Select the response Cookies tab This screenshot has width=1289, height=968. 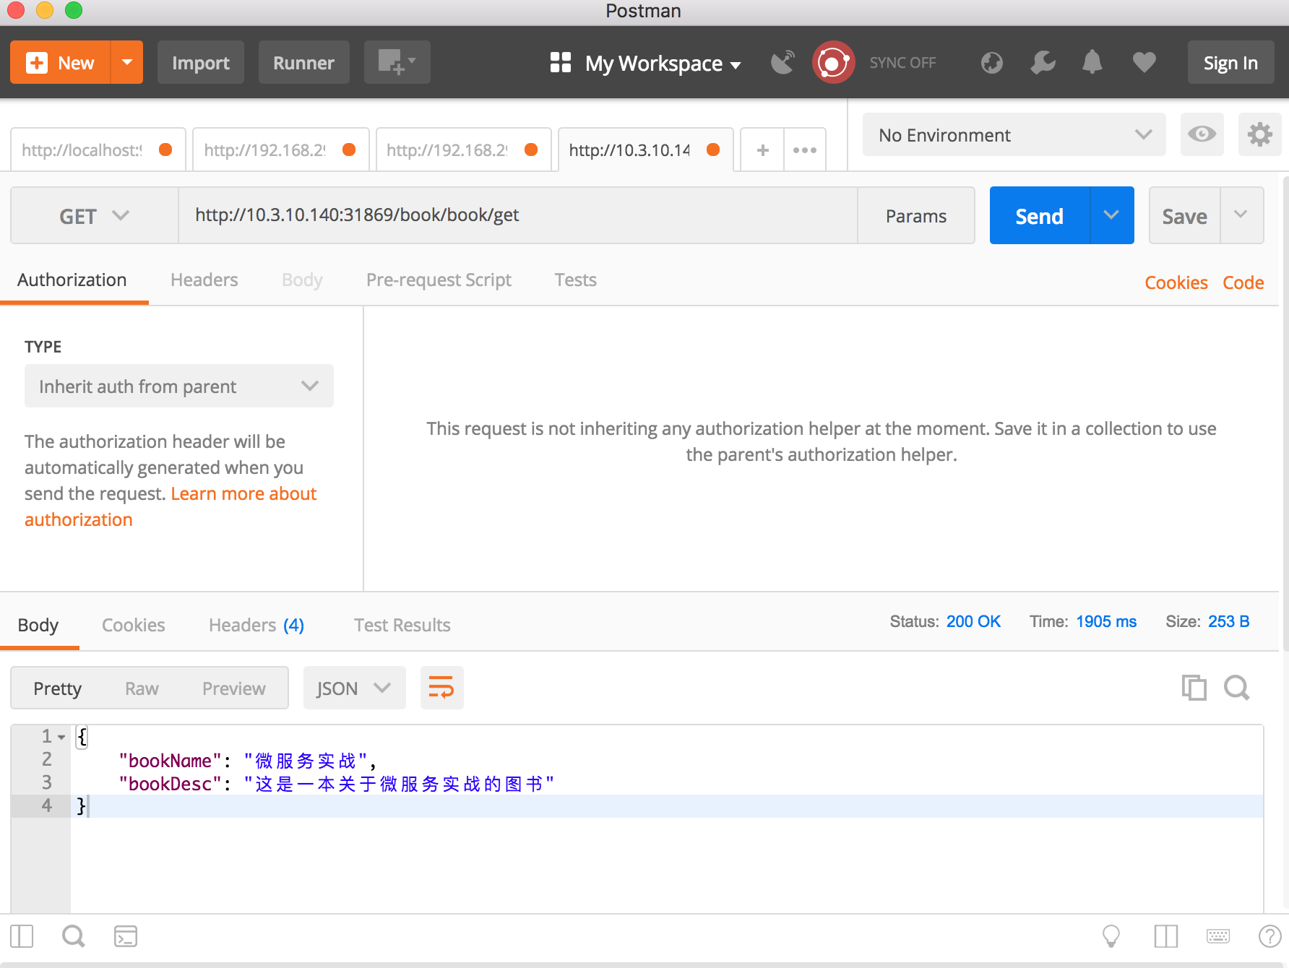[x=134, y=625]
